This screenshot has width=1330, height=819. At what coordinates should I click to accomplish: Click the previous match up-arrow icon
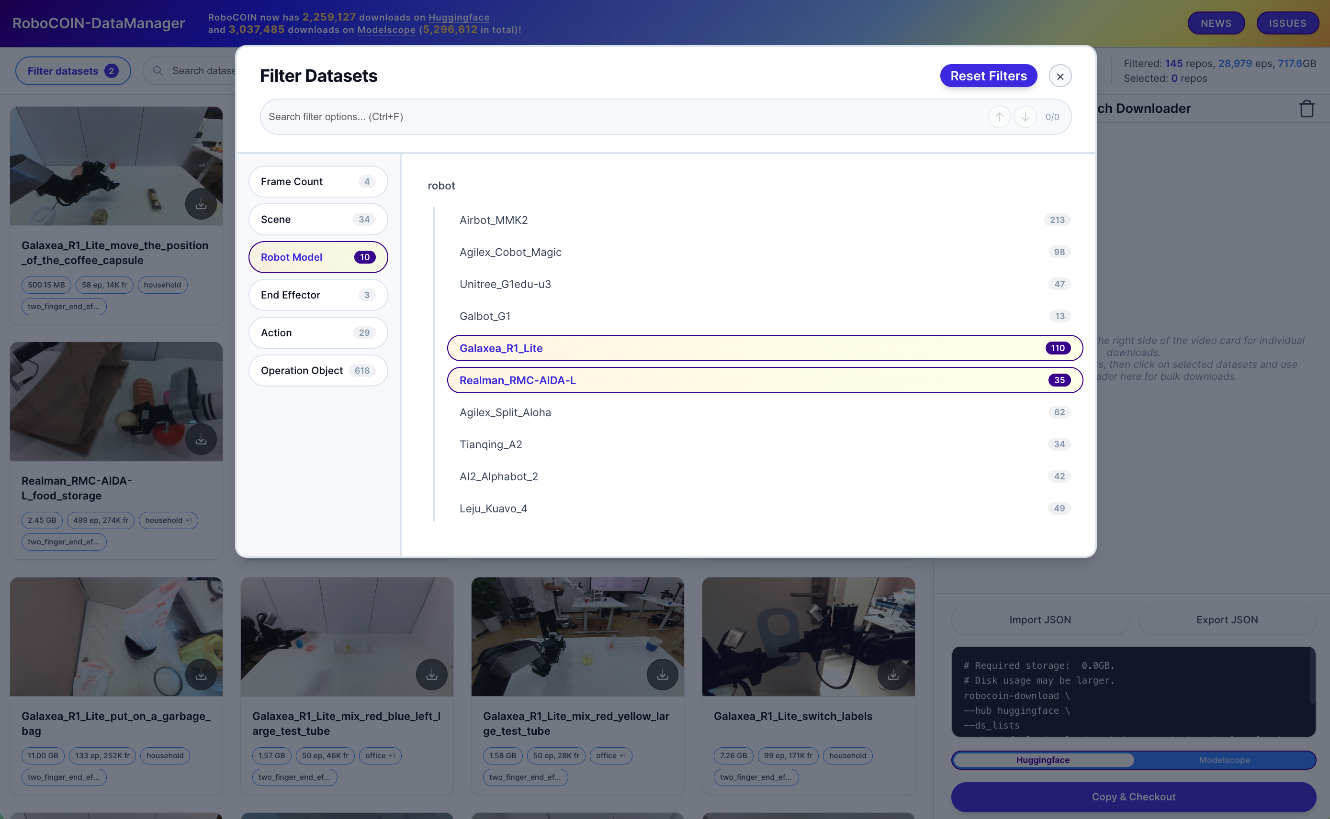(999, 116)
